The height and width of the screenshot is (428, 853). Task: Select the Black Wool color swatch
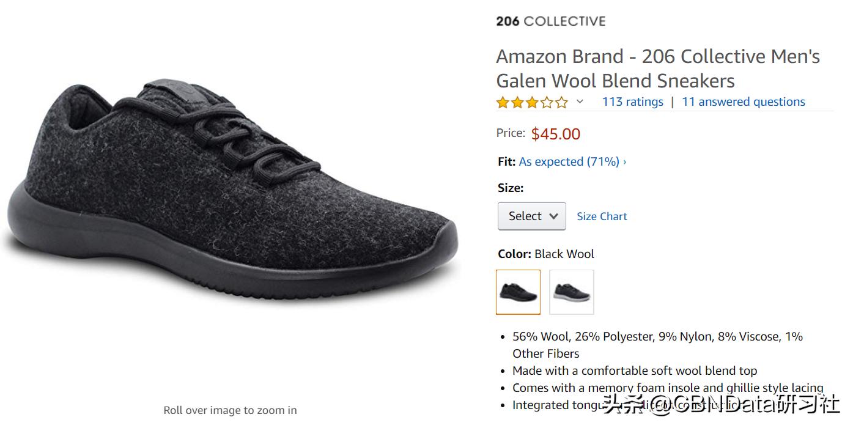pos(518,292)
